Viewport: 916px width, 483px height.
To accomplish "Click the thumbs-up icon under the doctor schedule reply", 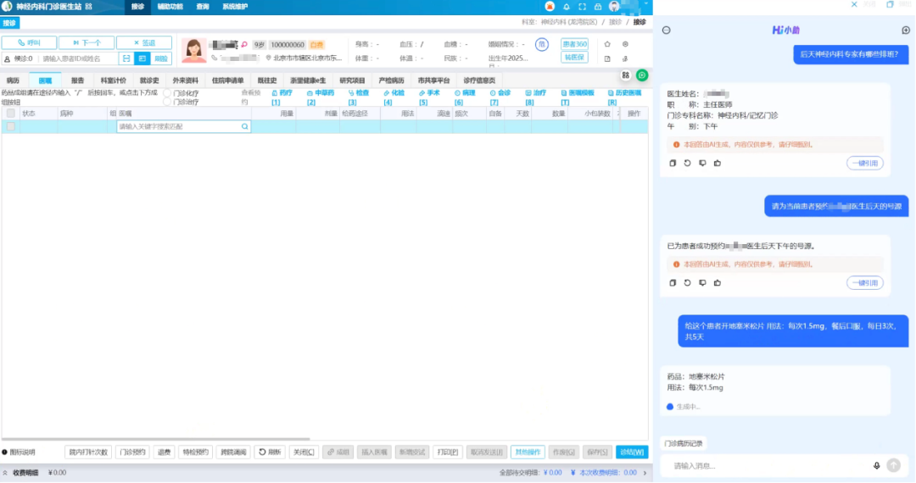I will pyautogui.click(x=717, y=163).
